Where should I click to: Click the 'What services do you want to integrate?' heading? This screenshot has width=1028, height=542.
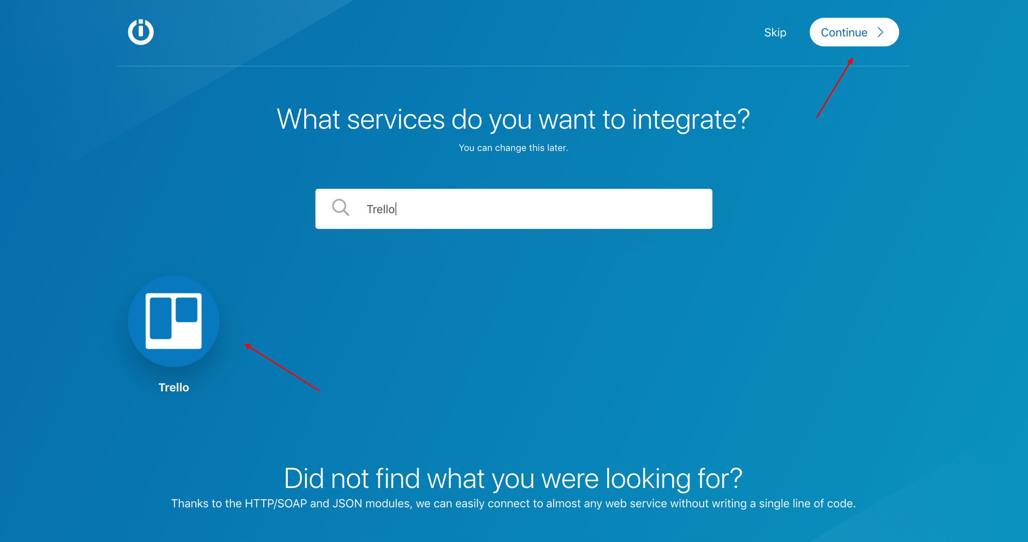[513, 119]
